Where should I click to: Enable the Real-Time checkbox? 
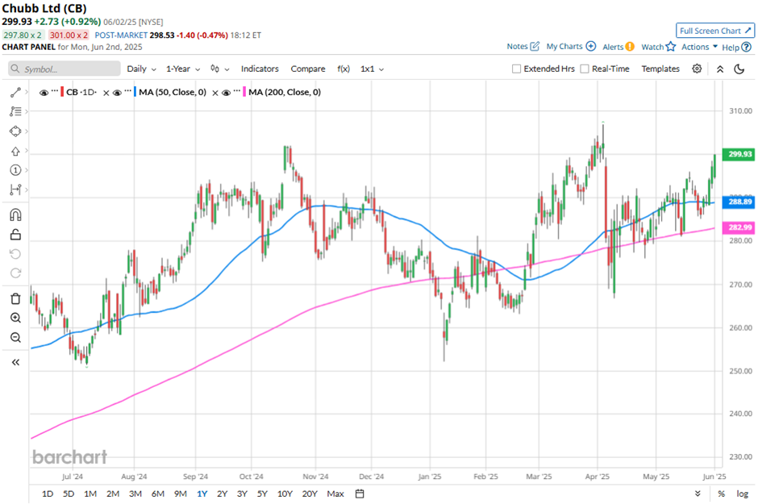point(585,69)
